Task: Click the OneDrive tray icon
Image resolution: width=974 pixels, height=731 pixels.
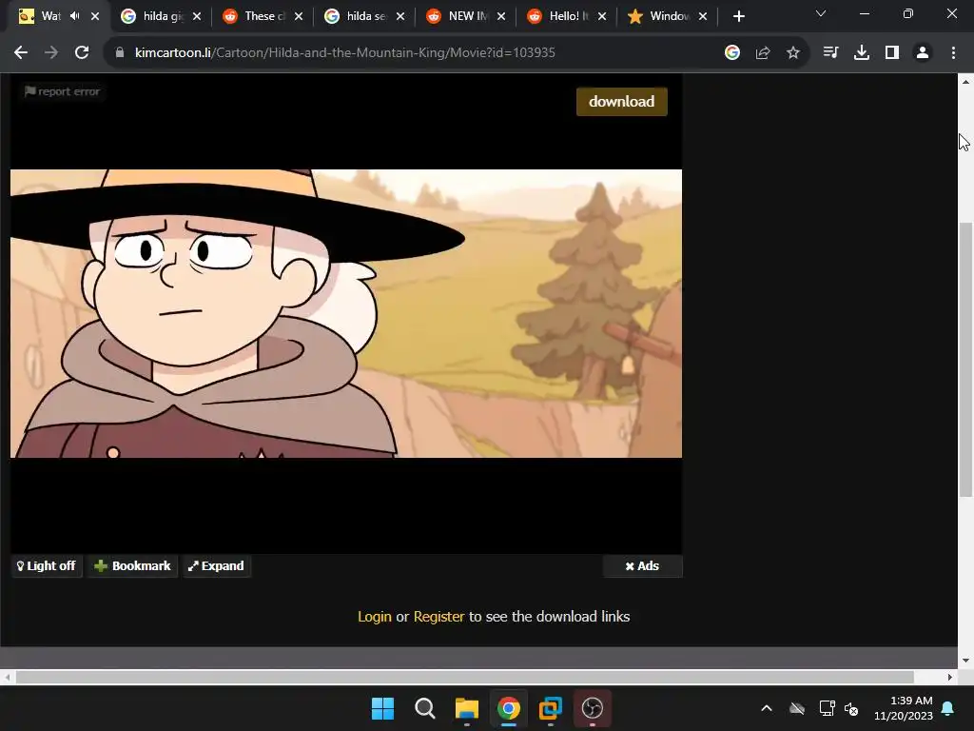Action: point(797,708)
